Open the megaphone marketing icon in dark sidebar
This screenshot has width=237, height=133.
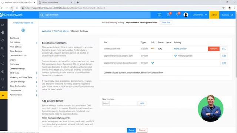pyautogui.click(x=3, y=64)
